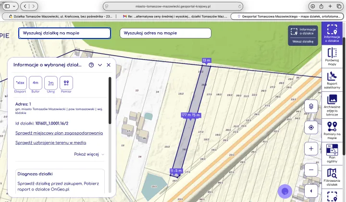
Task: Open Porównaj mapy tool
Action: 332,57
